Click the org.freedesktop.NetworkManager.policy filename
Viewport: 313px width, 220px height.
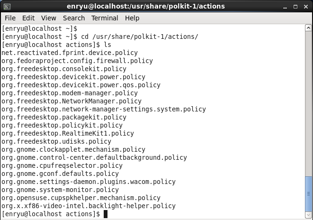click(x=72, y=101)
